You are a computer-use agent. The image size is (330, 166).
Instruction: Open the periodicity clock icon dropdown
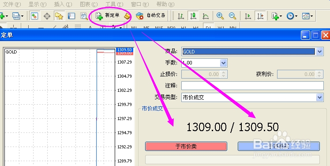click(292, 16)
